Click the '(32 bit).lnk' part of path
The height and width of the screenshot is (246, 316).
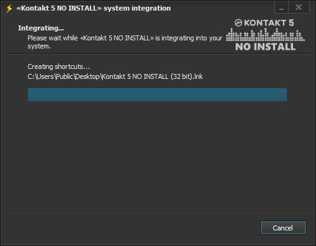pos(187,76)
